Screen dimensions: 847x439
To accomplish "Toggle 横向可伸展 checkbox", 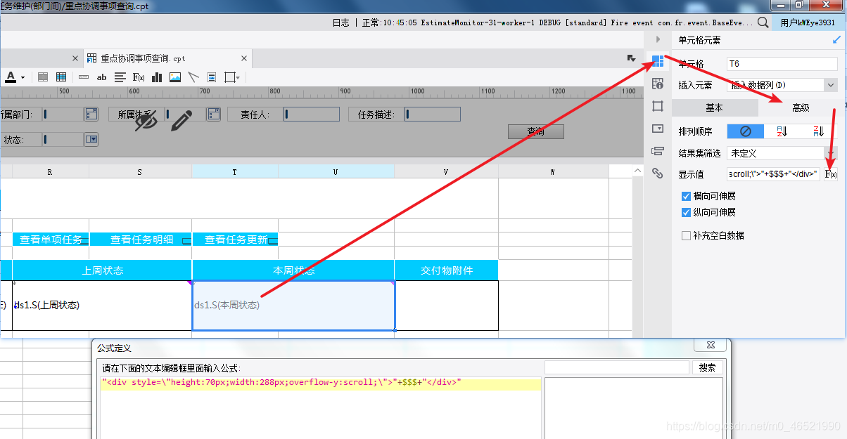I will (x=686, y=196).
